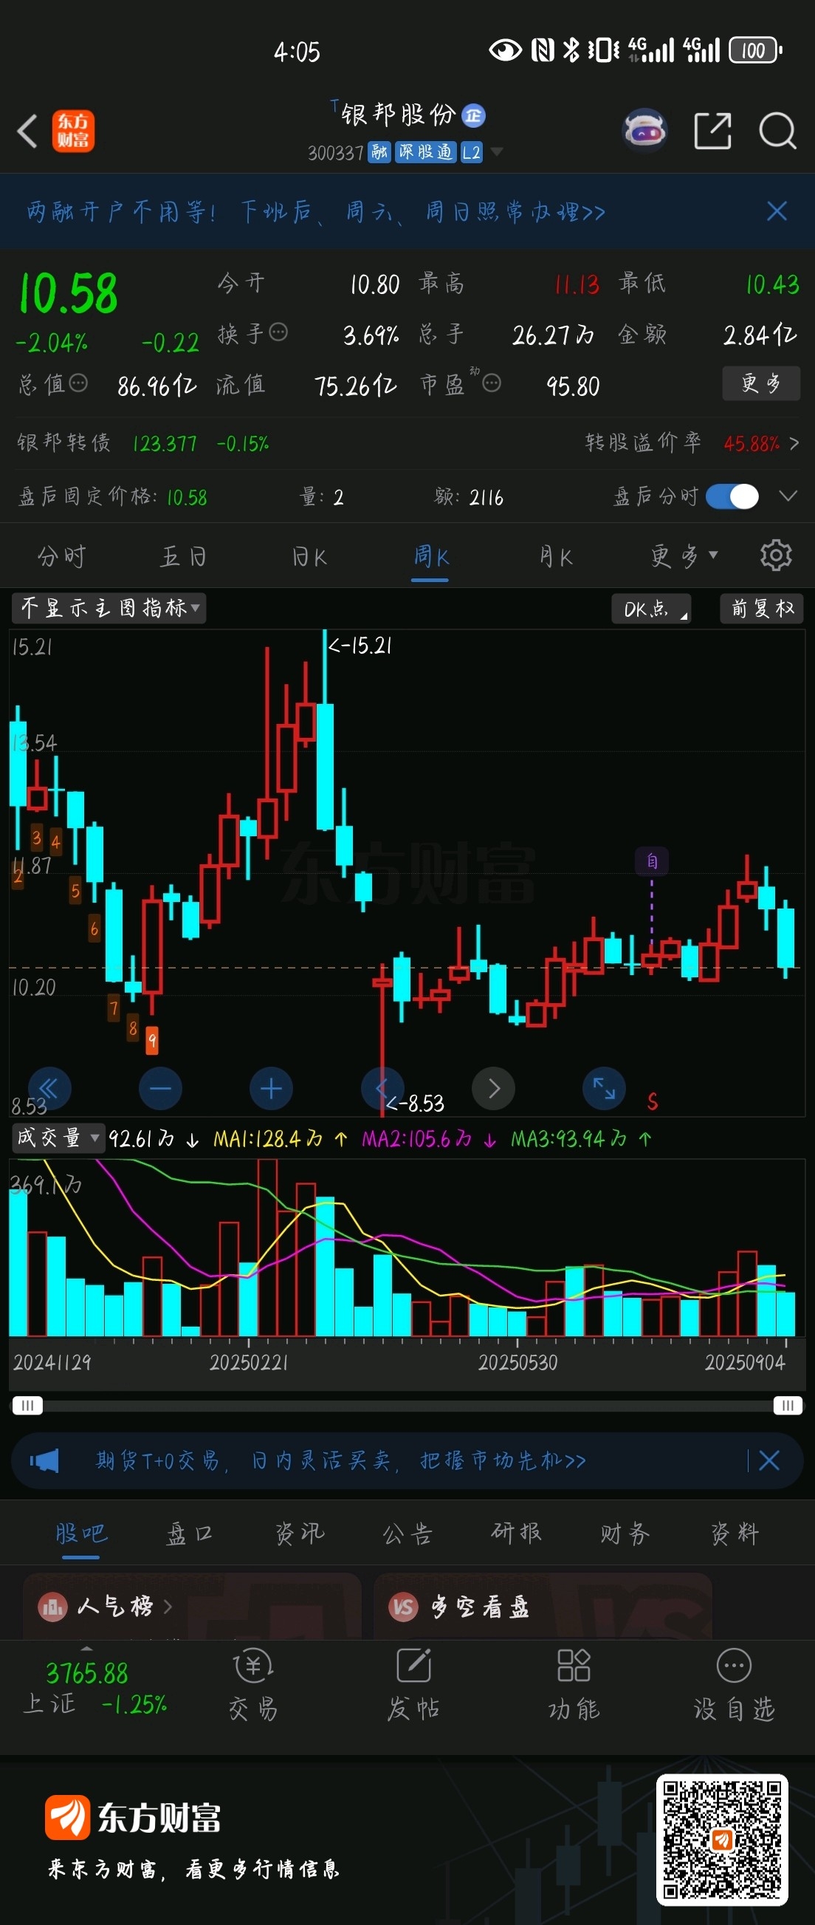Viewport: 815px width, 1925px height.
Task: Tap info icon next to 换手
Action: coord(278,332)
